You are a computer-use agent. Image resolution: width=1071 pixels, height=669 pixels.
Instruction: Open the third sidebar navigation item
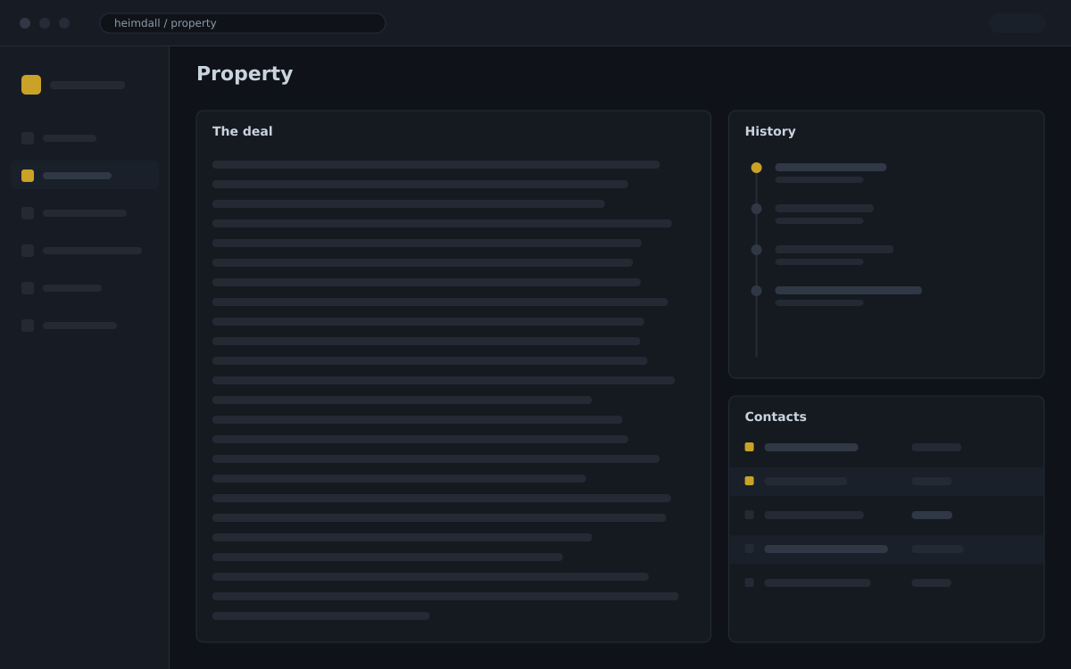85,213
